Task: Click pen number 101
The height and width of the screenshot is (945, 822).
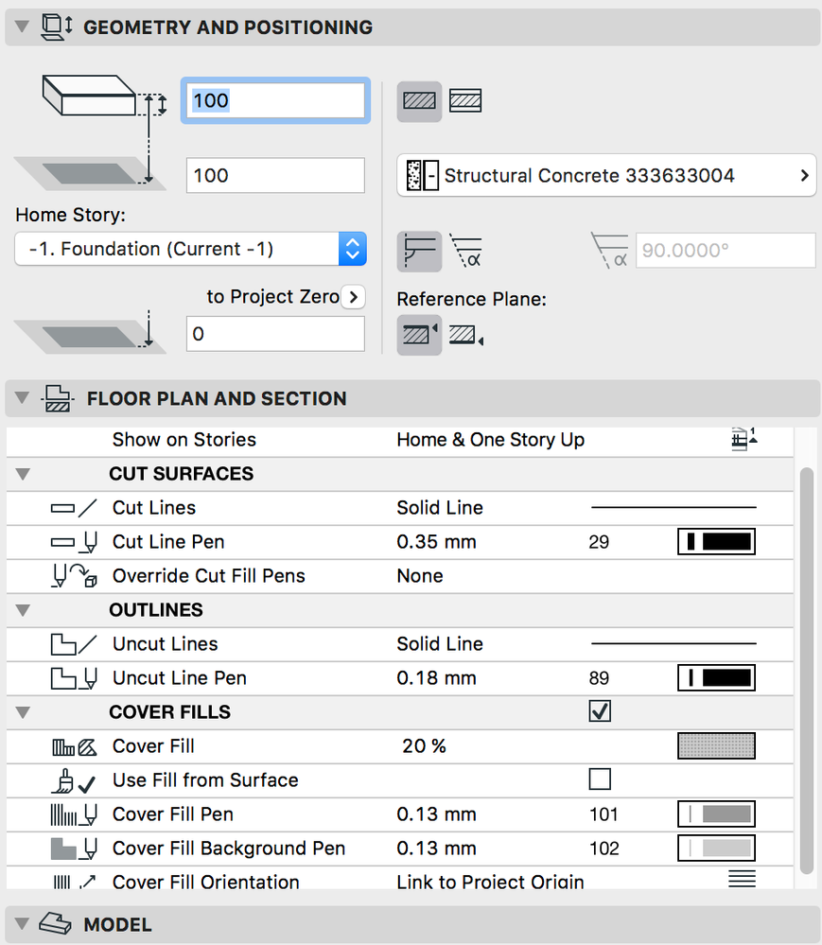Action: pyautogui.click(x=603, y=814)
